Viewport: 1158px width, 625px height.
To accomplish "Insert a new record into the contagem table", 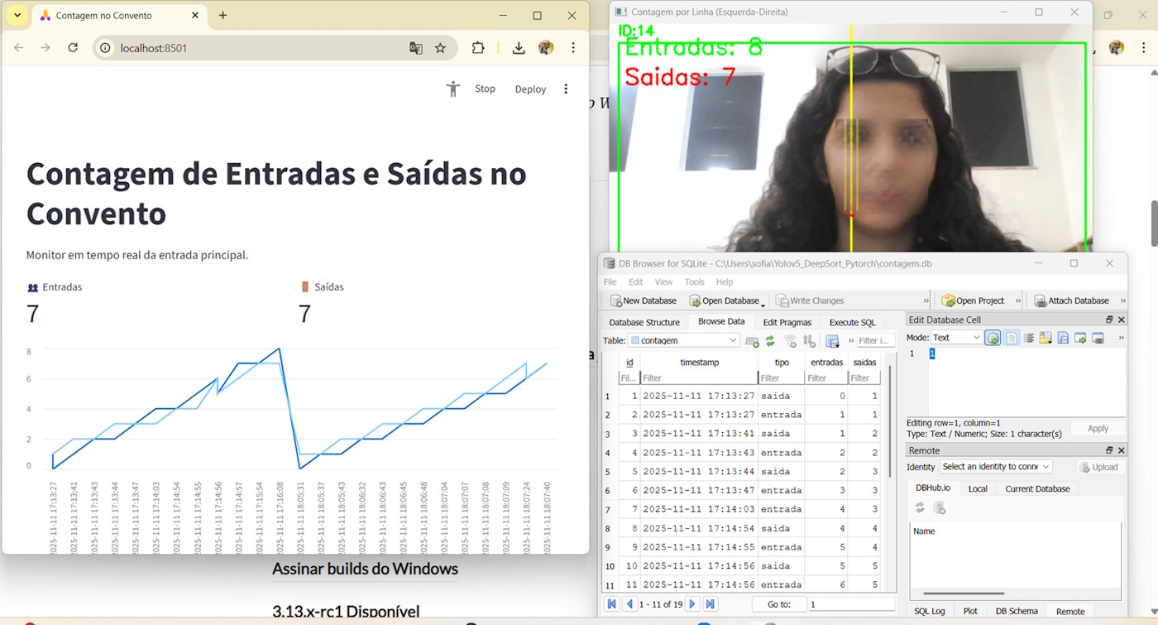I will coord(751,340).
